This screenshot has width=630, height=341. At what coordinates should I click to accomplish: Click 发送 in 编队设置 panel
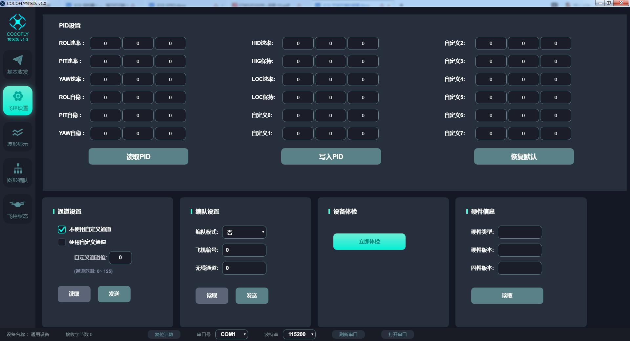tap(252, 296)
